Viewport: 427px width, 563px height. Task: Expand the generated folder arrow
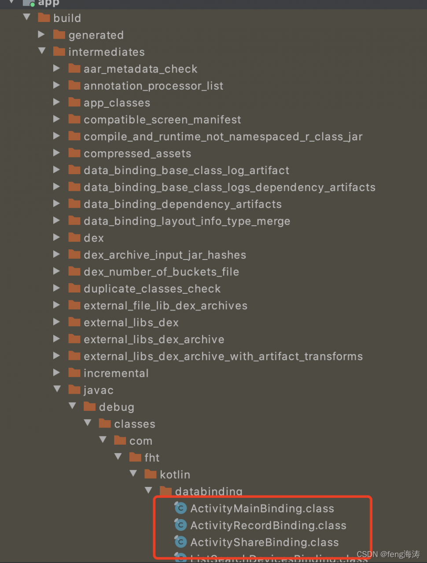pyautogui.click(x=41, y=34)
